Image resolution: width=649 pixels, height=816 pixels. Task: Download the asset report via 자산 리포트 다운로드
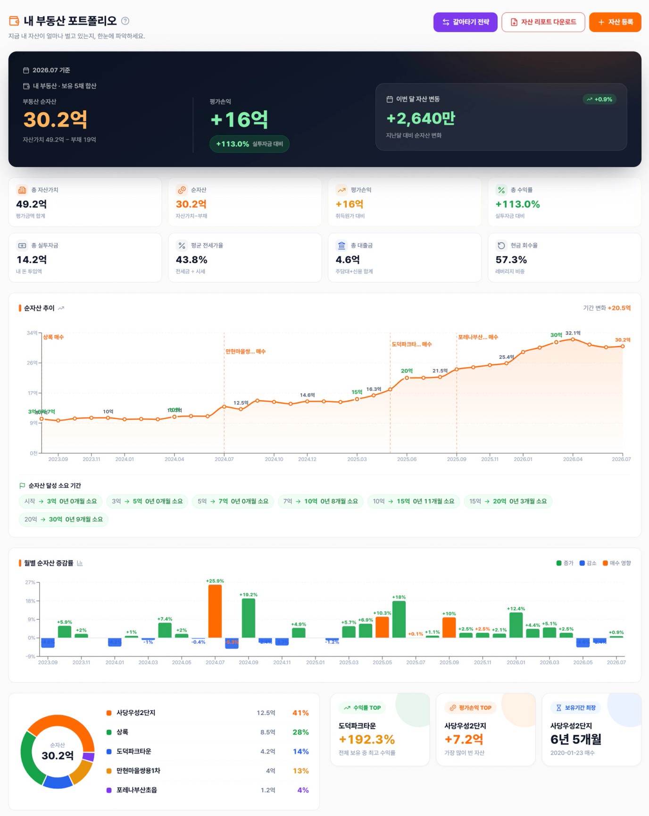point(543,22)
